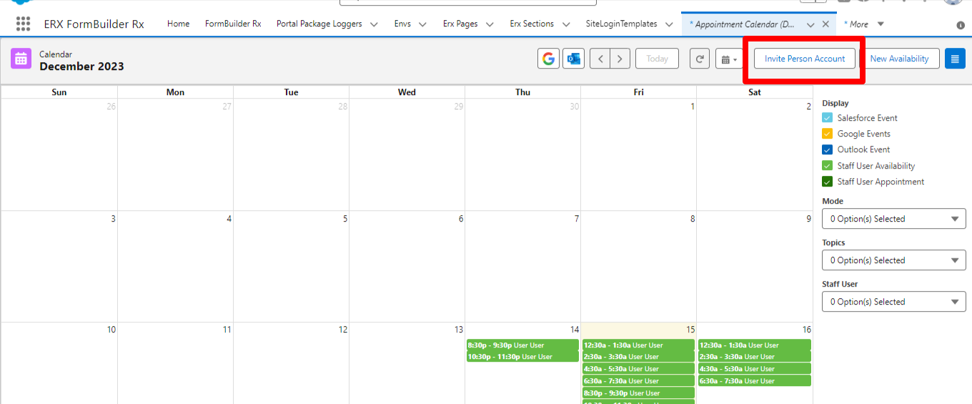The width and height of the screenshot is (972, 404).
Task: Refresh the calendar view
Action: coord(699,59)
